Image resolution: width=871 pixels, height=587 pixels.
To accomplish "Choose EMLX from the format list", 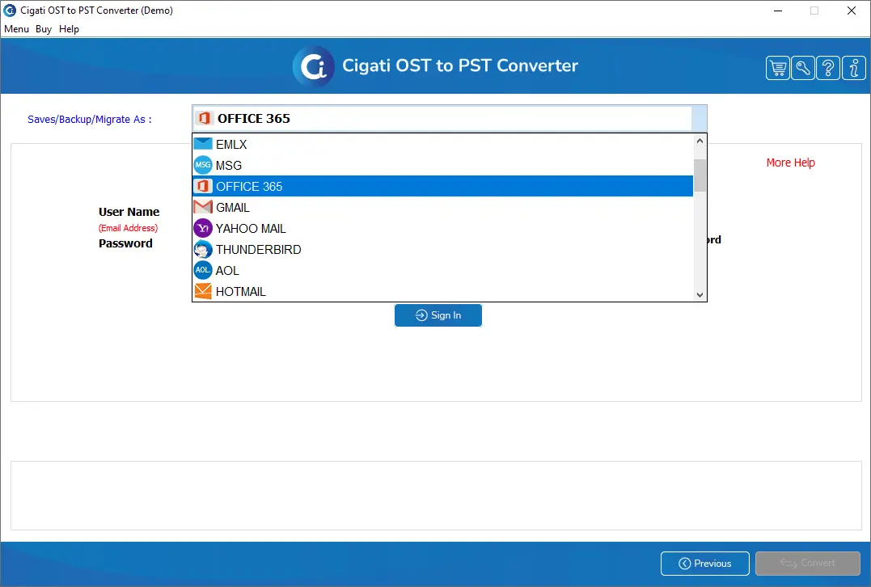I will click(x=442, y=145).
